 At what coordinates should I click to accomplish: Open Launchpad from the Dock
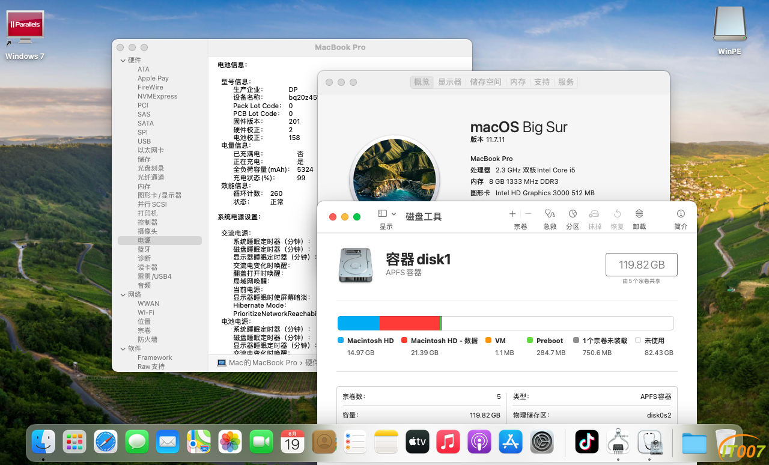[x=74, y=442]
